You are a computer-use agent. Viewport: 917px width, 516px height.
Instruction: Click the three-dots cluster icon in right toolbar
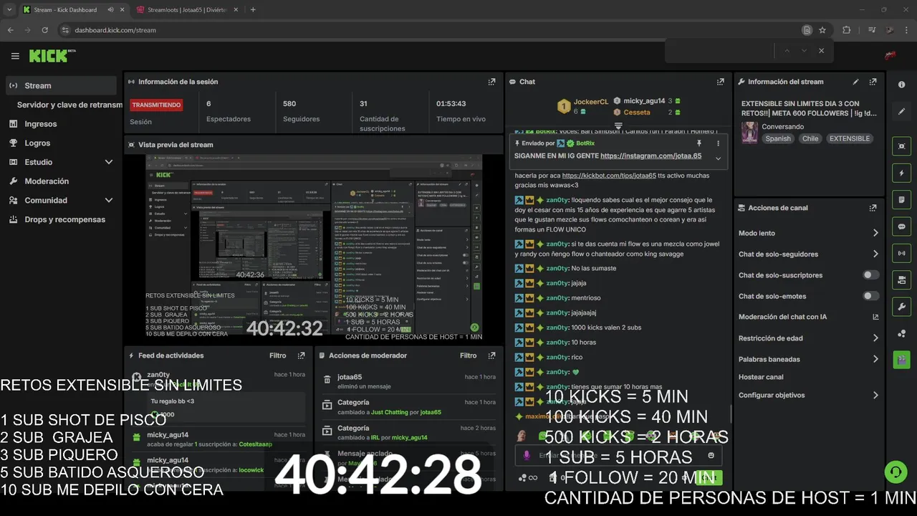pyautogui.click(x=901, y=333)
